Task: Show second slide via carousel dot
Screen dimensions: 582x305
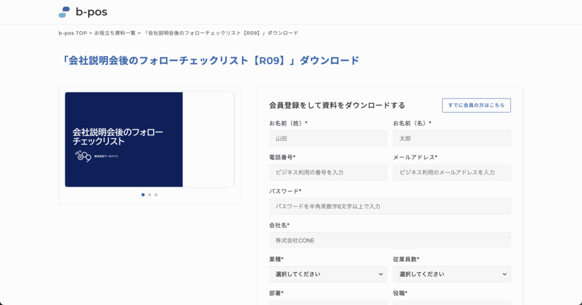Action: pos(149,195)
